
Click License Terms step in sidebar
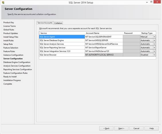click(x=9, y=26)
